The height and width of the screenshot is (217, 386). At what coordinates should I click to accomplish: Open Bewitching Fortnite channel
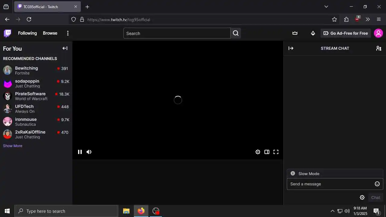[36, 71]
